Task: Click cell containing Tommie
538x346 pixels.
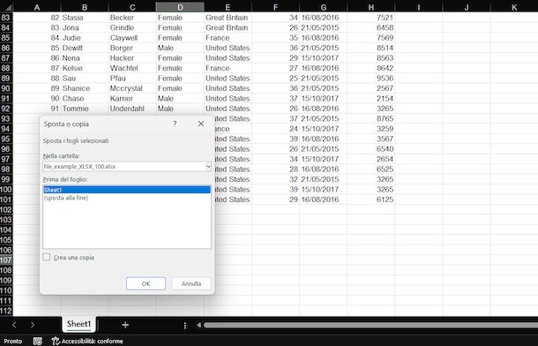Action: 85,109
